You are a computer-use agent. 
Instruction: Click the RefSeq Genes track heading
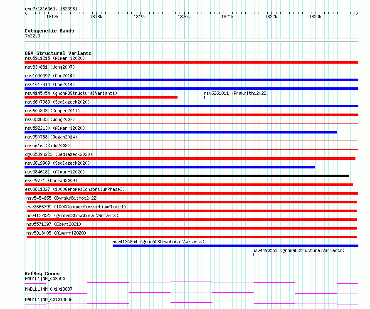click(x=42, y=274)
